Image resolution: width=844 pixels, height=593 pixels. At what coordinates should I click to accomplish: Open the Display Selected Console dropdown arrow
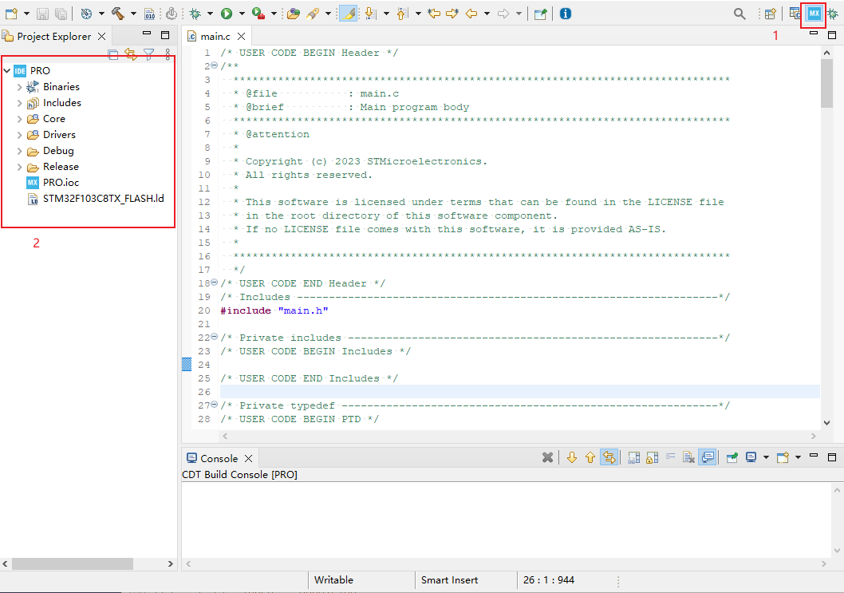[766, 458]
